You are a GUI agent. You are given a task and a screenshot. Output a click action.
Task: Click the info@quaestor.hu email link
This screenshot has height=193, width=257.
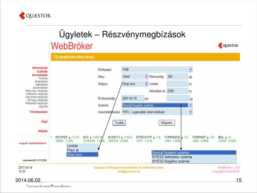point(129,171)
